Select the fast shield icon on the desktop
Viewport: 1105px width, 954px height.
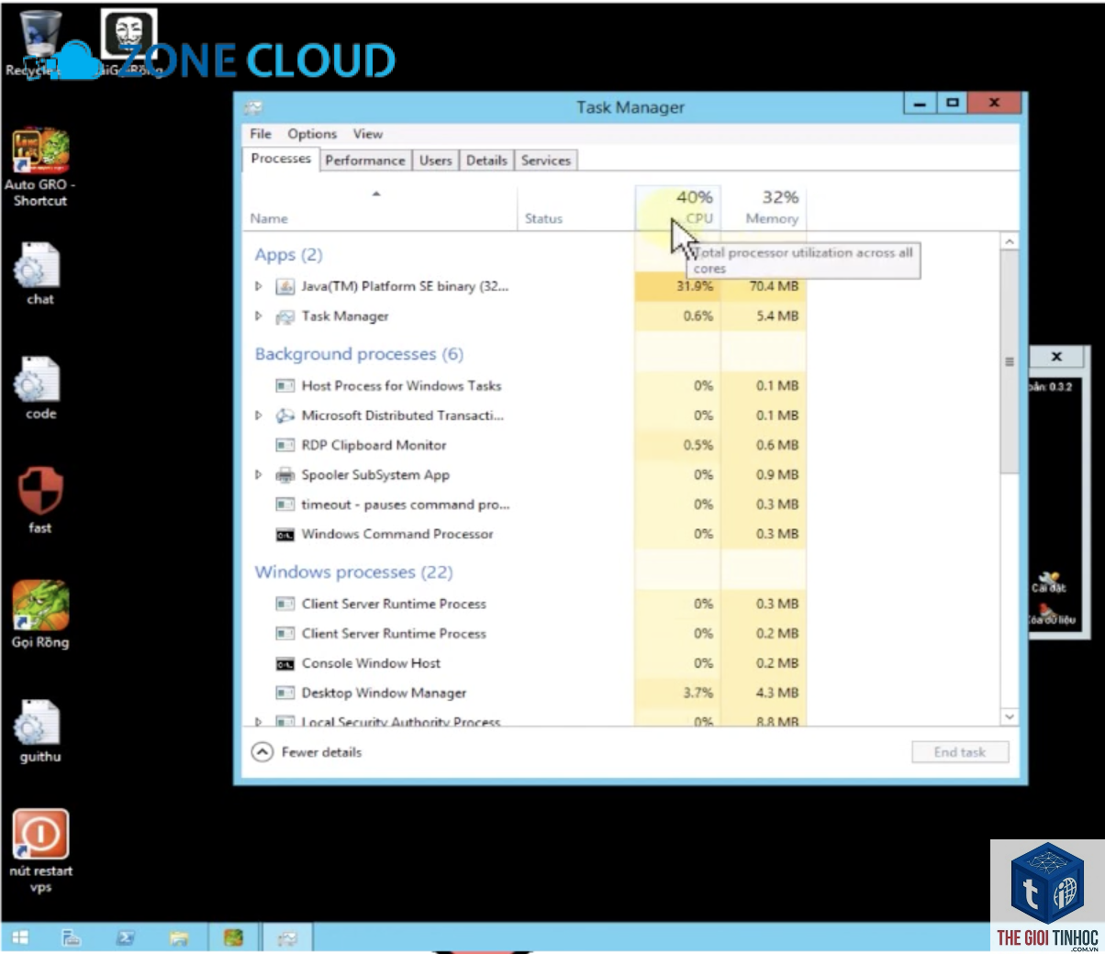coord(39,501)
